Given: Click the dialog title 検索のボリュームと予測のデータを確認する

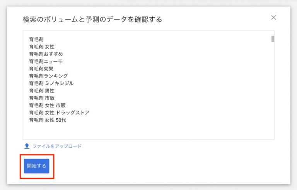Looking at the screenshot, I should click(92, 19).
